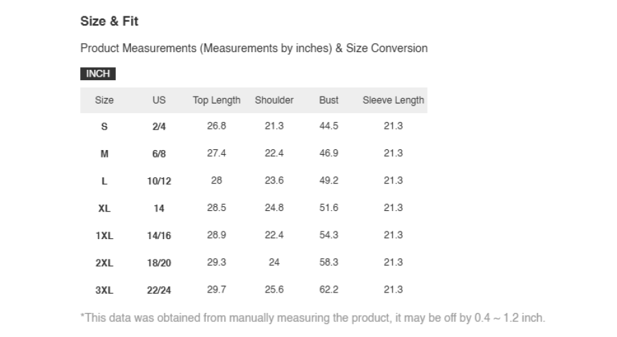Click the INCH unit tab
The width and height of the screenshot is (617, 337).
point(97,73)
